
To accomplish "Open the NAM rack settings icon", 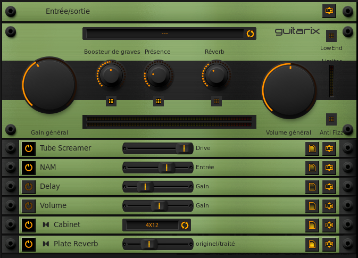I will point(329,168).
